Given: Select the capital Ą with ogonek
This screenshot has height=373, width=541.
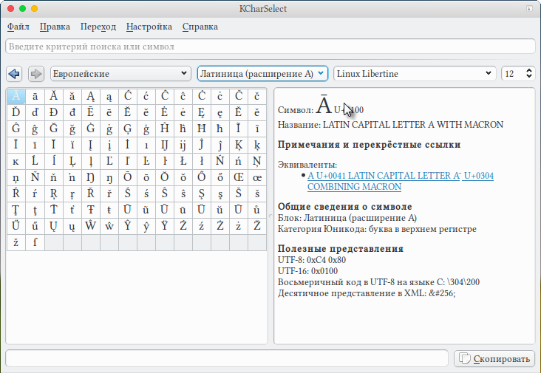Looking at the screenshot, I should (x=90, y=96).
